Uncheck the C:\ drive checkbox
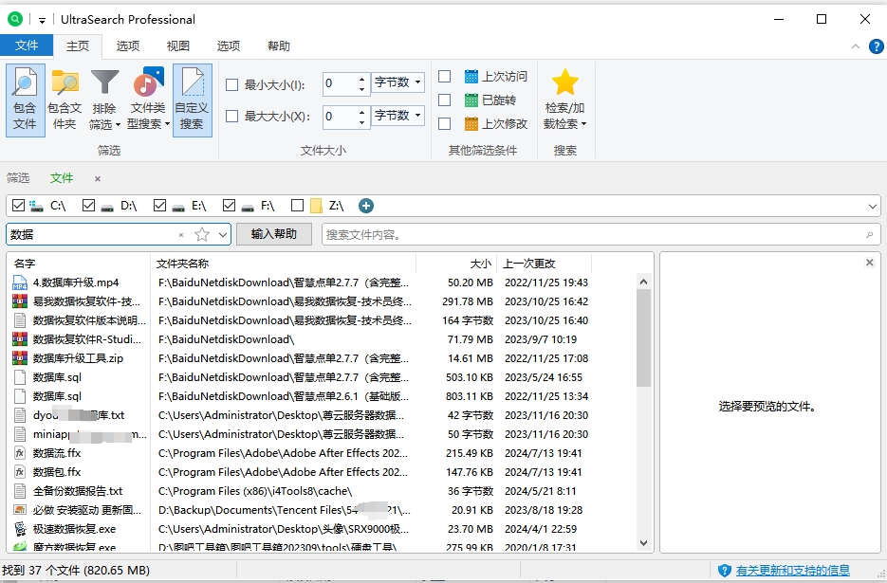The width and height of the screenshot is (887, 583). click(x=18, y=206)
